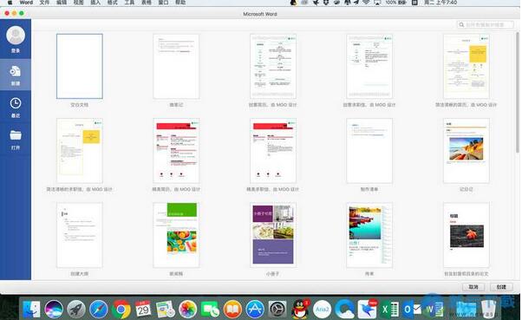Image resolution: width=522 pixels, height=320 pixels.
Task: Select the journal template with beach photo
Action: tap(467, 151)
